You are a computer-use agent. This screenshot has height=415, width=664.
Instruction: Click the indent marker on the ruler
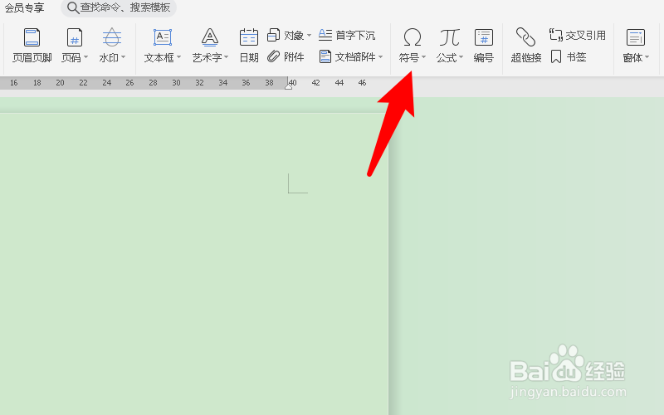point(288,86)
